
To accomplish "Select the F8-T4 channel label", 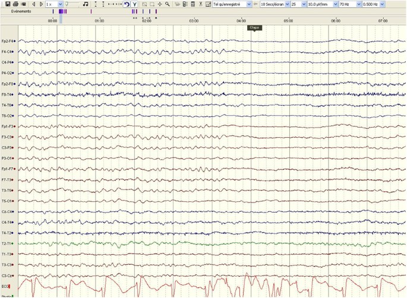I will tap(8, 94).
